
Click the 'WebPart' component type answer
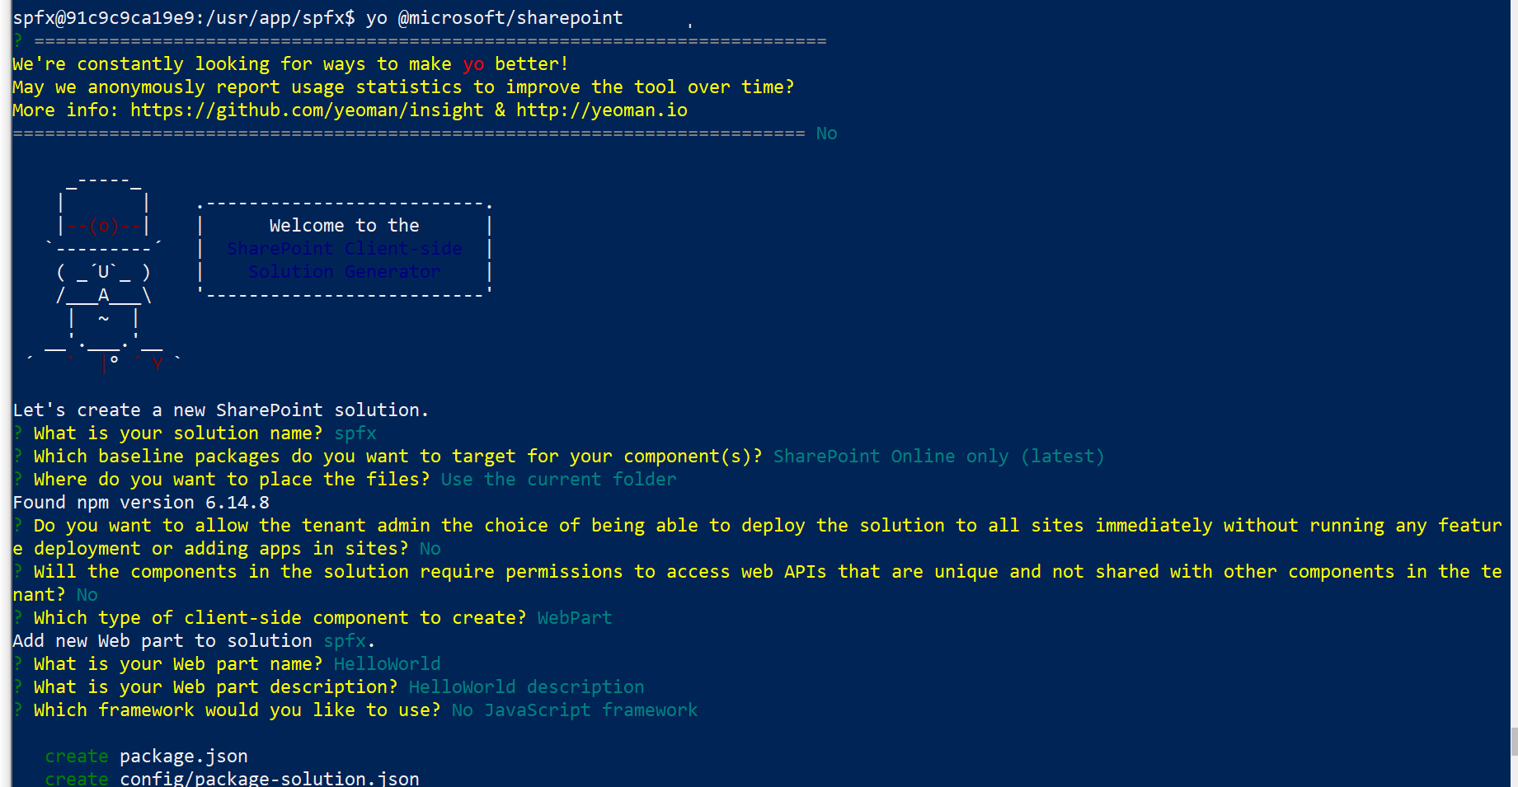[574, 618]
